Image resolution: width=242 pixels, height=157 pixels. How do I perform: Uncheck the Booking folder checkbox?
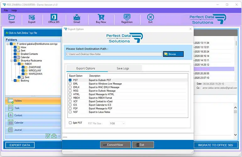pos(15,80)
